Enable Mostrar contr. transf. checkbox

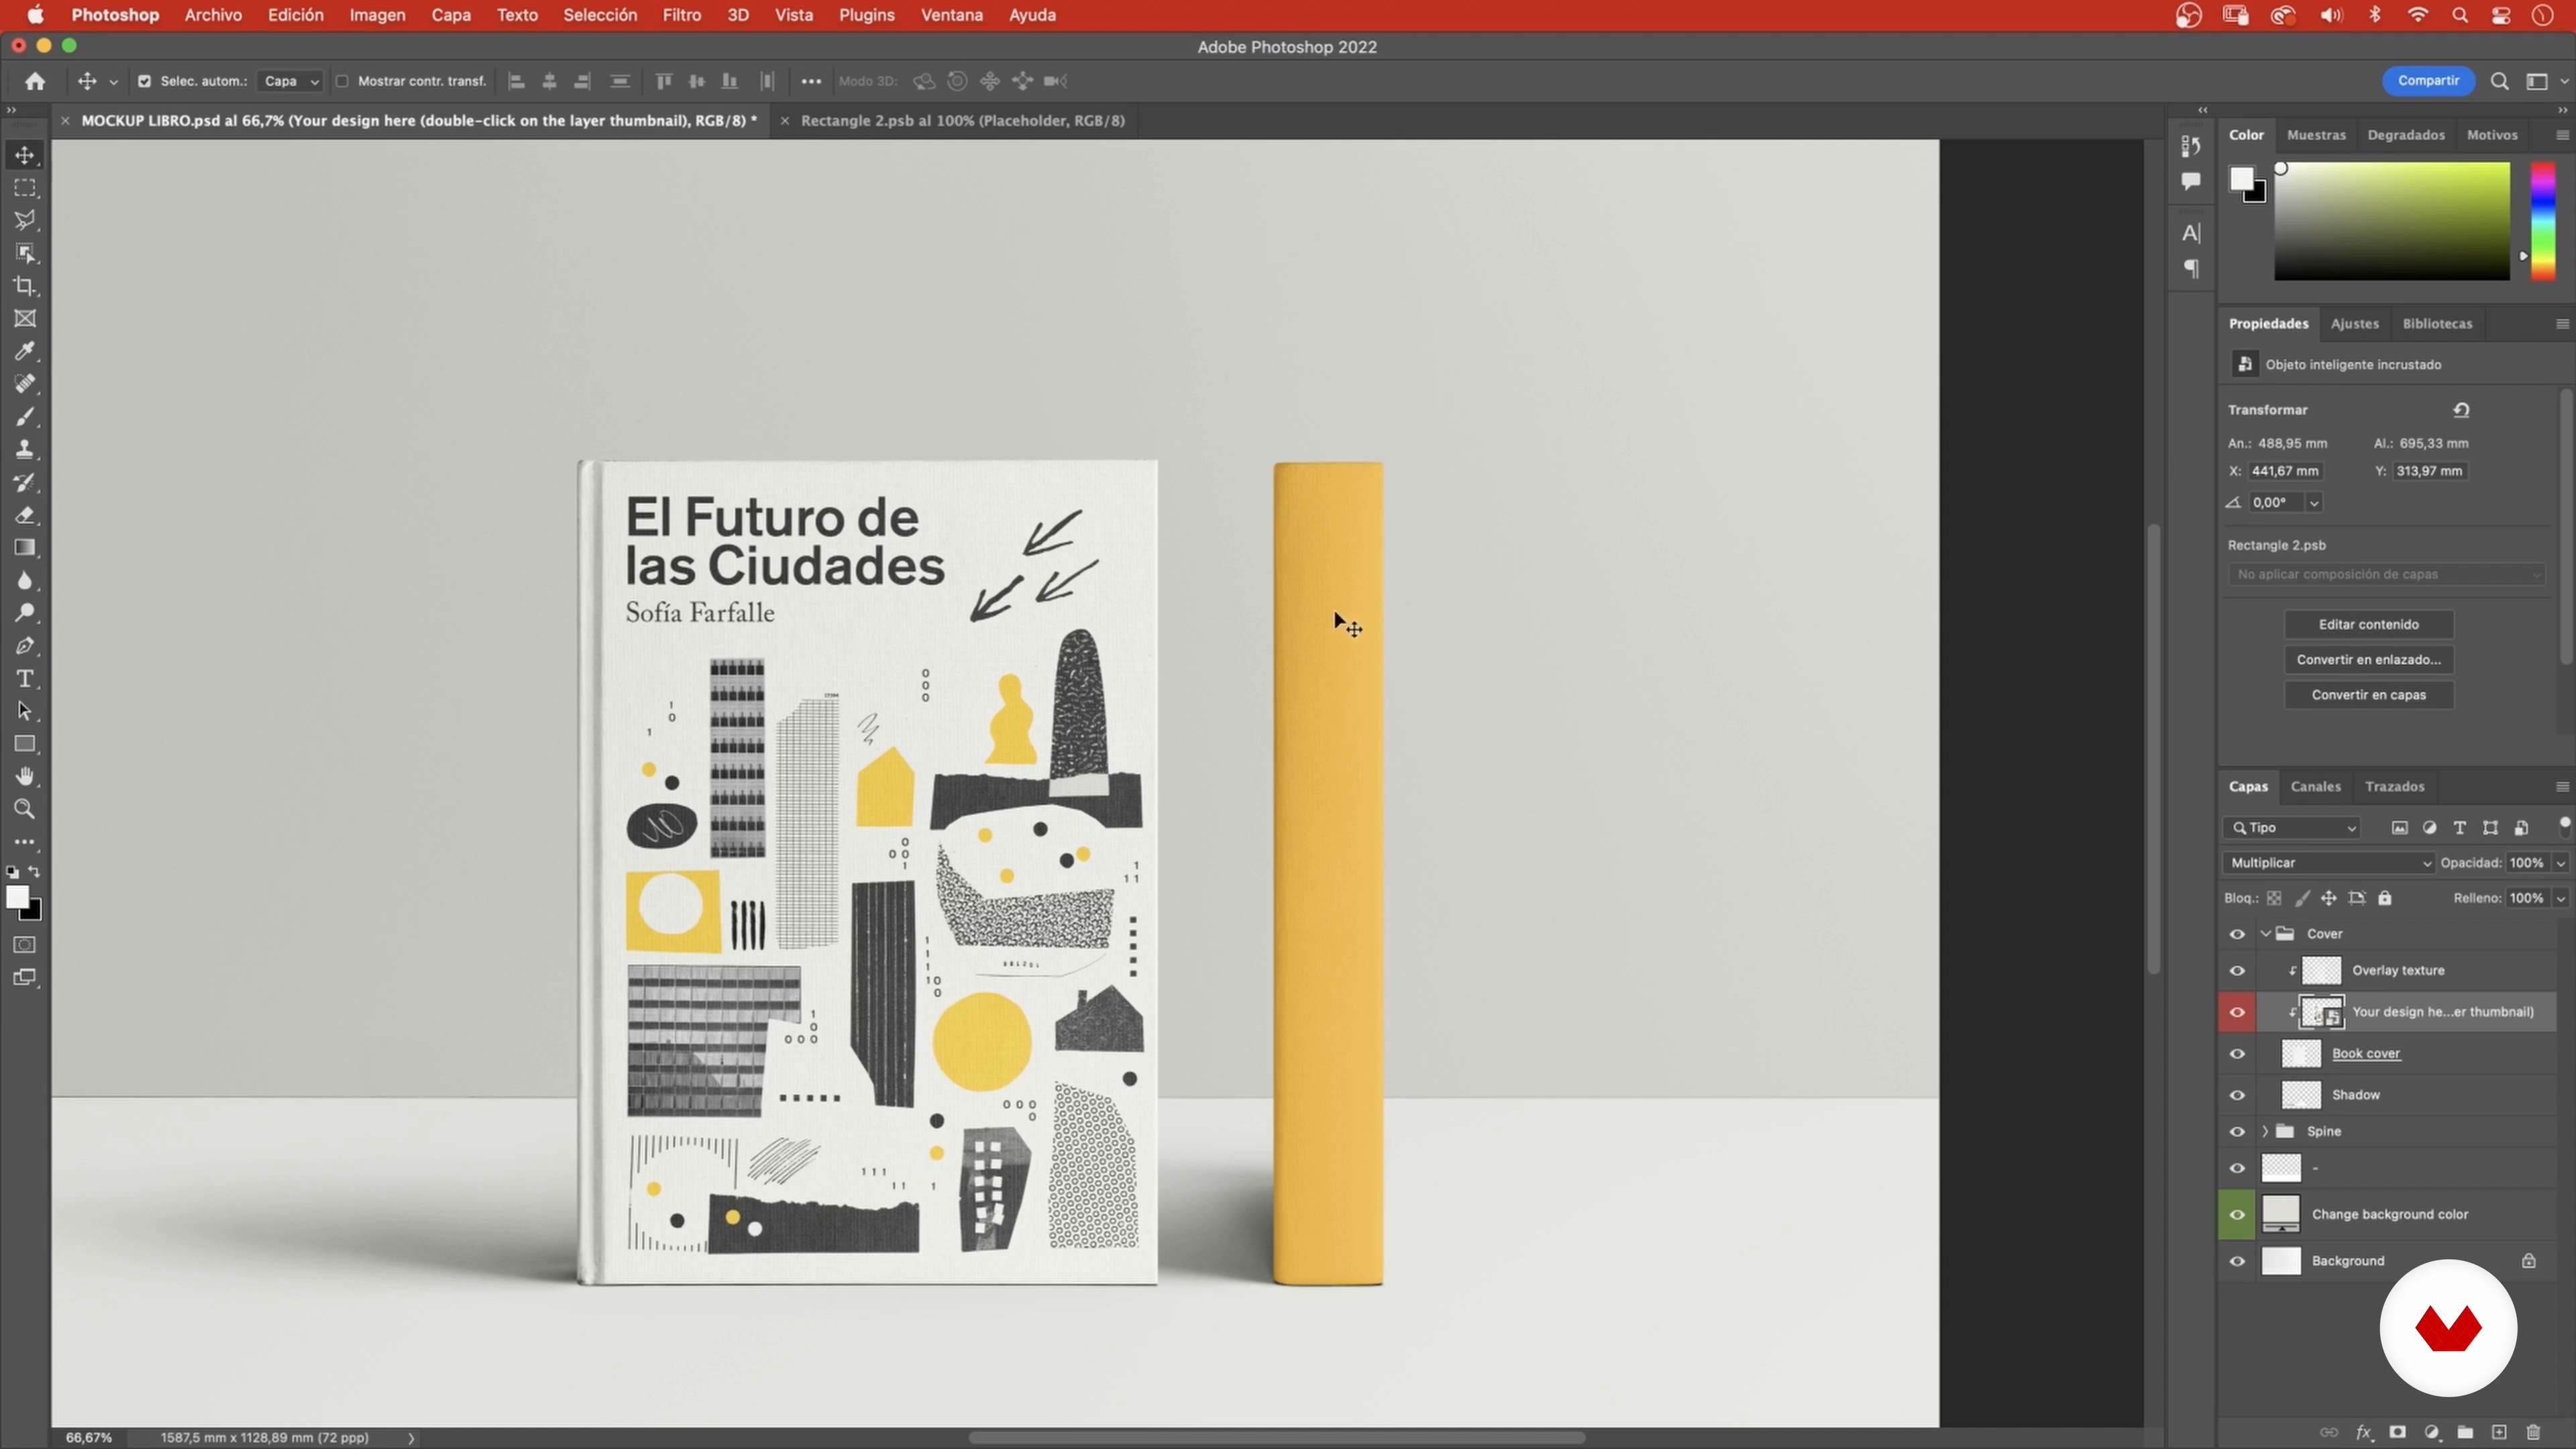[342, 81]
